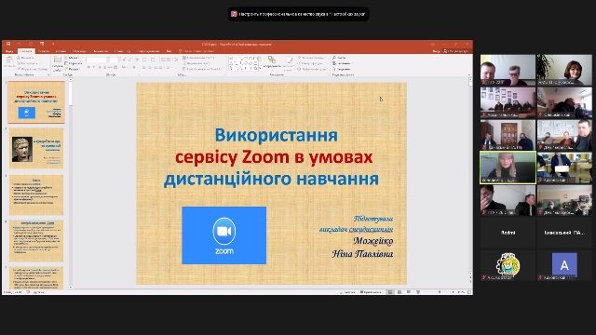This screenshot has height=335, width=596.
Task: Switch to Slide Sorter view in status bar
Action: click(x=400, y=292)
